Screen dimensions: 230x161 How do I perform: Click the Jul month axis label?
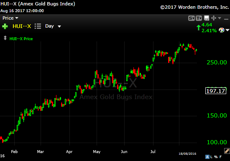coord(153,152)
